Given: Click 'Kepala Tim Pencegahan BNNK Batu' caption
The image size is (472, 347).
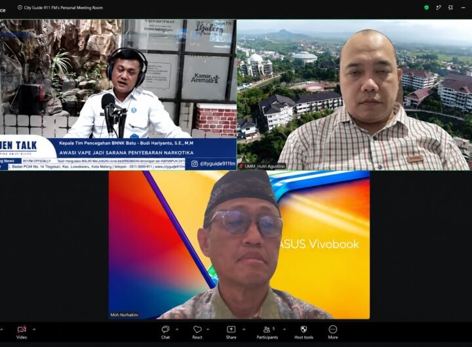Looking at the screenshot, I should (97, 143).
